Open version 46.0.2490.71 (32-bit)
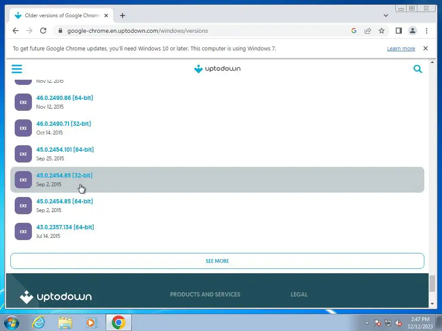 (64, 124)
